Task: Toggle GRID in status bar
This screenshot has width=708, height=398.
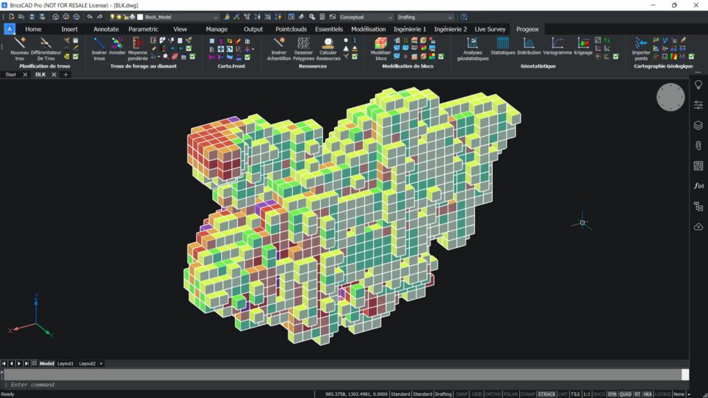Action: [477, 394]
